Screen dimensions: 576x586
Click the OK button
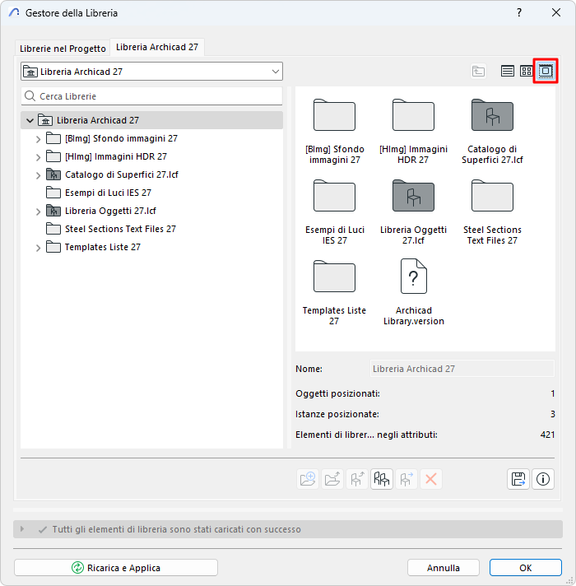point(525,567)
